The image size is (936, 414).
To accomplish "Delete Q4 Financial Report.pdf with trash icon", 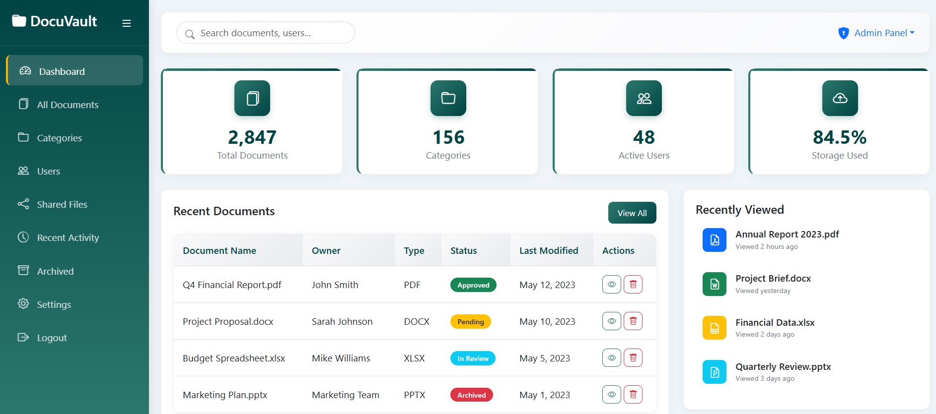I will 633,285.
